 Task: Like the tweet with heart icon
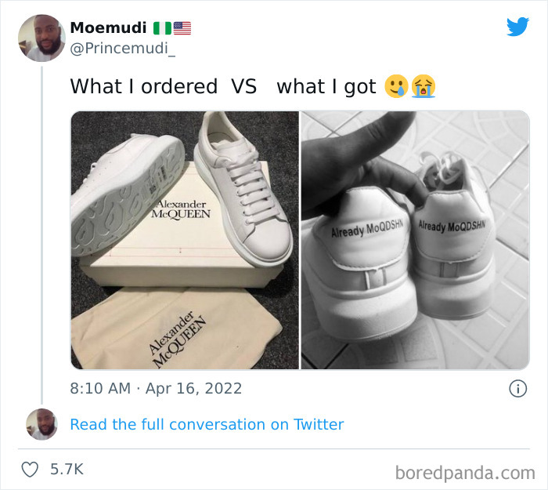30,470
